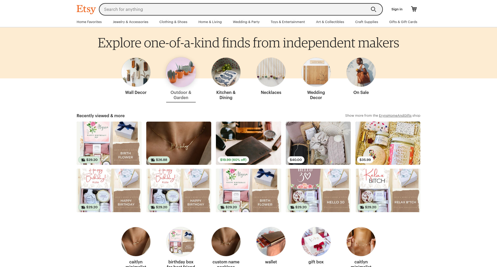This screenshot has height=267, width=497.
Task: Open the Gifts & Gift Cards menu
Action: (x=403, y=22)
